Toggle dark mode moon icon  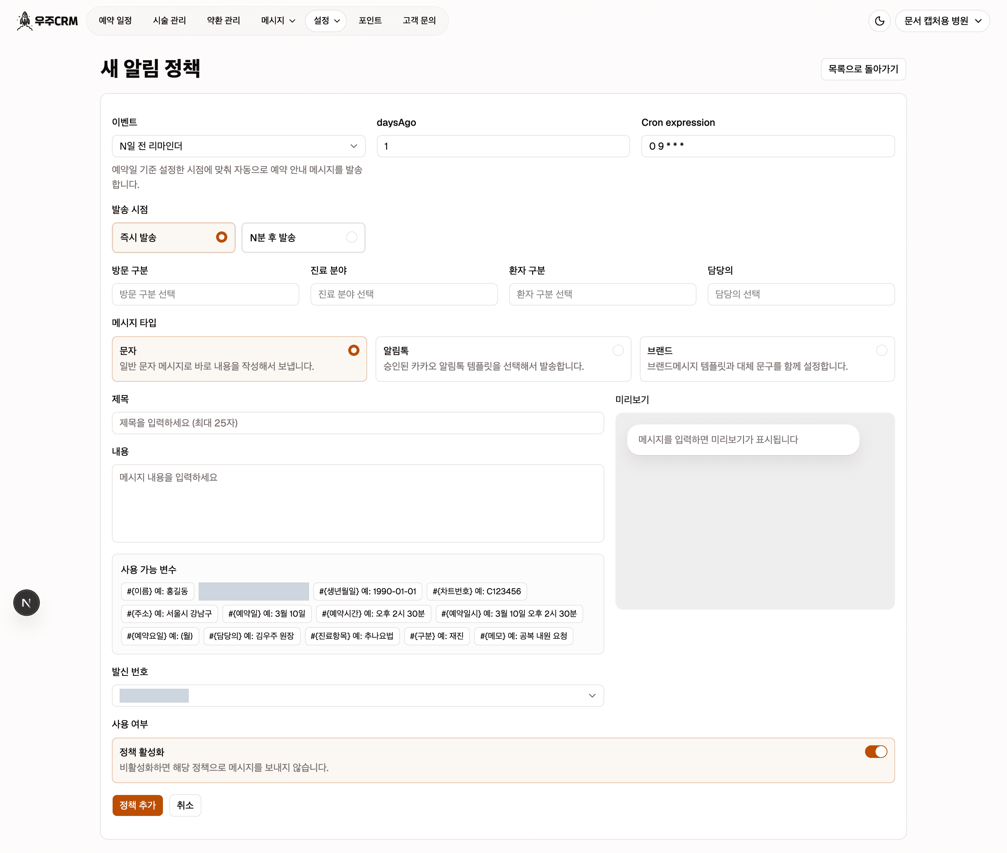[879, 21]
